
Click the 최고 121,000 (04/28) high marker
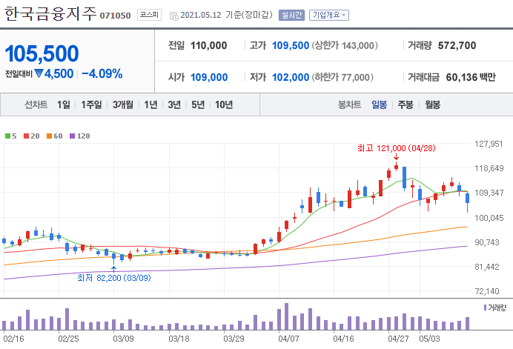[x=396, y=148]
